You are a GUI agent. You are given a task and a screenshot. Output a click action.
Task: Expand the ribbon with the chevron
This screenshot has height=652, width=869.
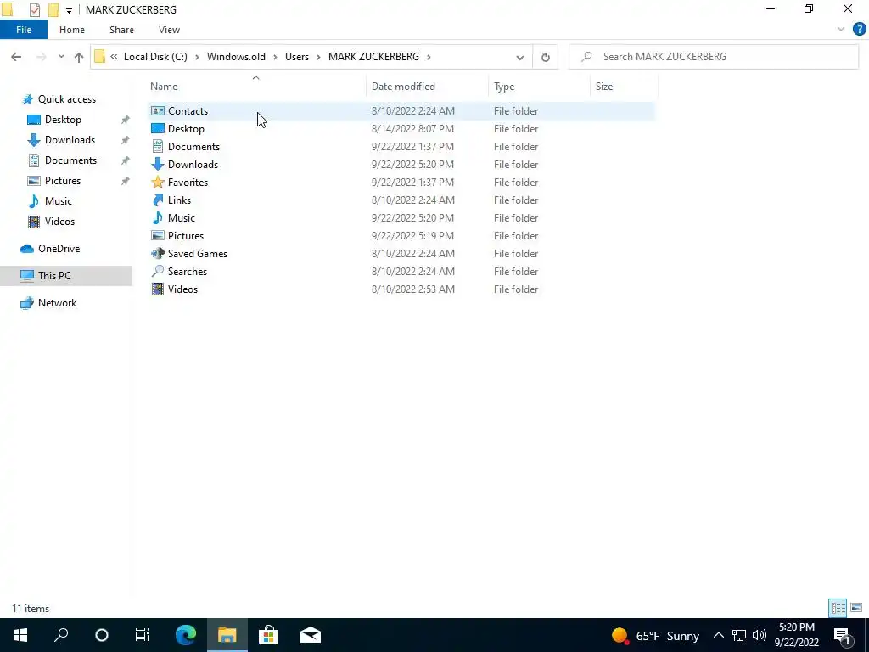841,30
